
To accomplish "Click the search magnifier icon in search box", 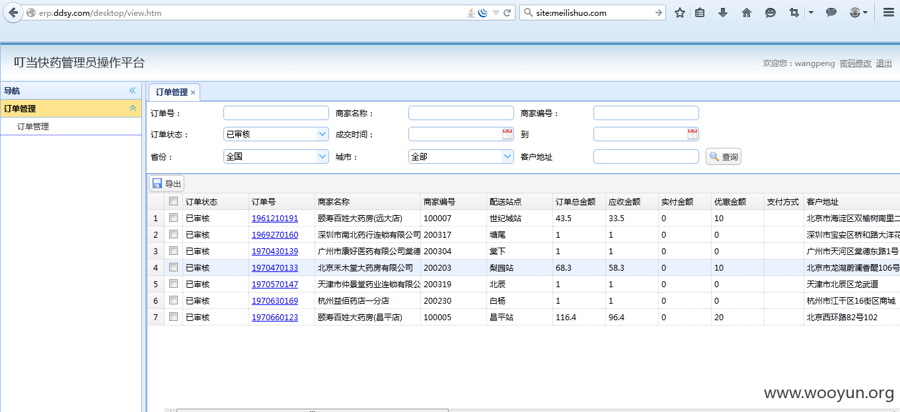I will [527, 13].
